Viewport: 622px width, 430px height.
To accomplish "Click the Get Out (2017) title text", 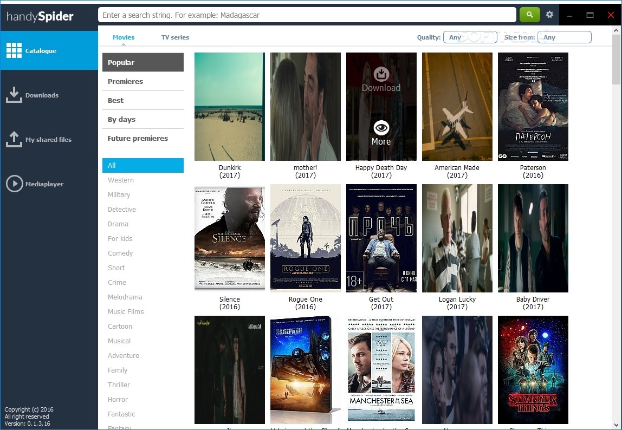I will pos(381,303).
